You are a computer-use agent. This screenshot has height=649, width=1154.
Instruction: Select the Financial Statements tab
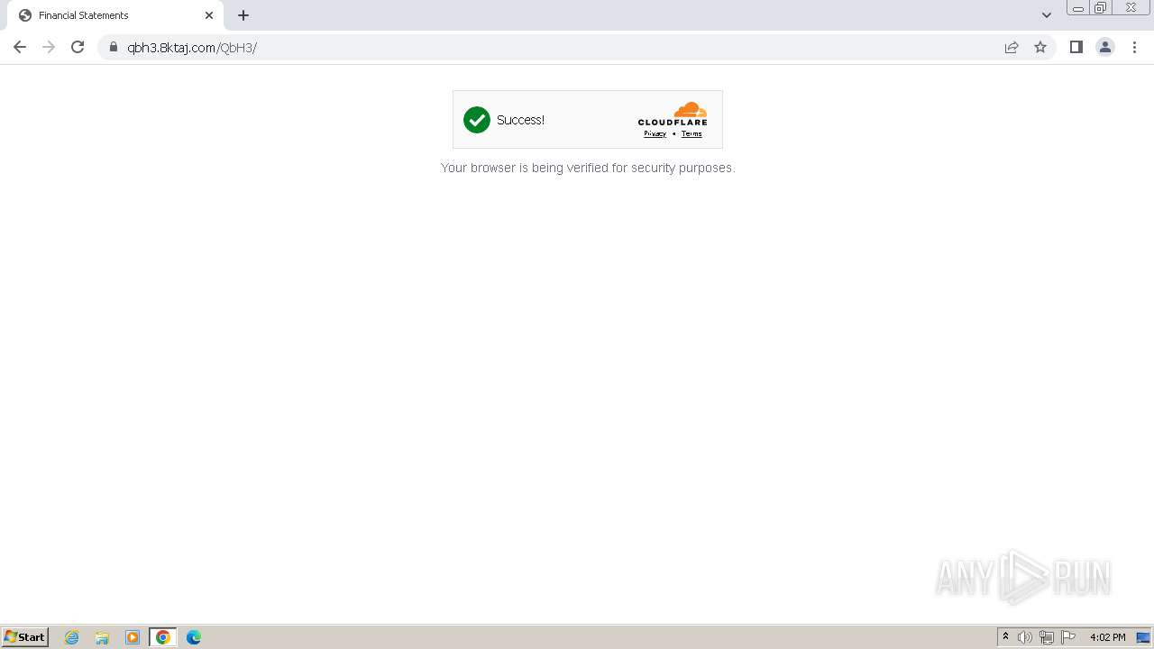coord(115,15)
